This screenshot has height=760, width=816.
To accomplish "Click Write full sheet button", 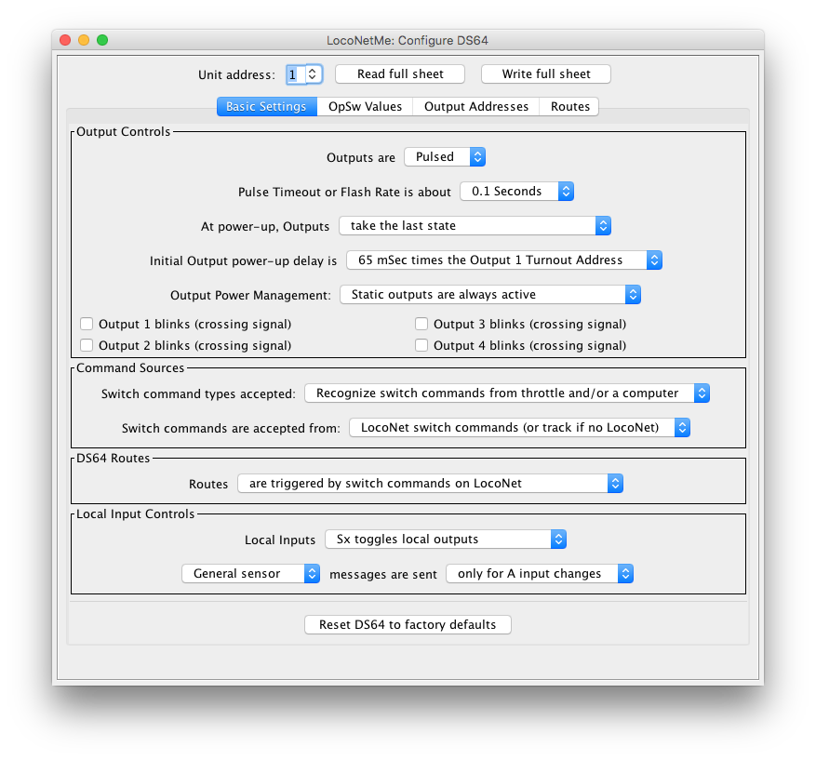I will 546,73.
